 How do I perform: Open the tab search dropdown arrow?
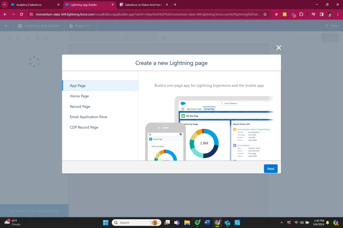[x=4, y=5]
